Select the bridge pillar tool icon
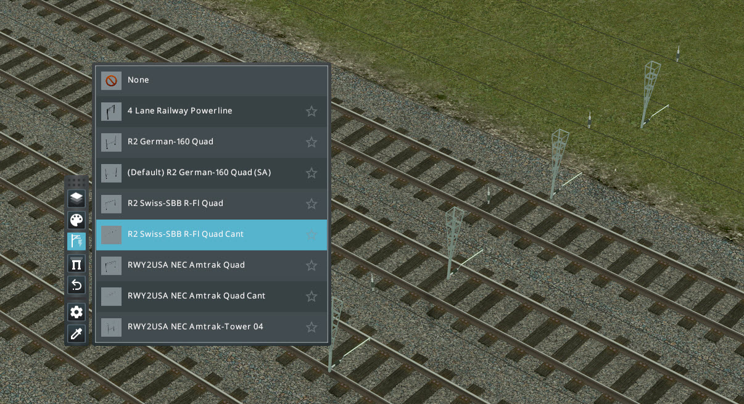Screen dimensions: 744x404 click(76, 264)
